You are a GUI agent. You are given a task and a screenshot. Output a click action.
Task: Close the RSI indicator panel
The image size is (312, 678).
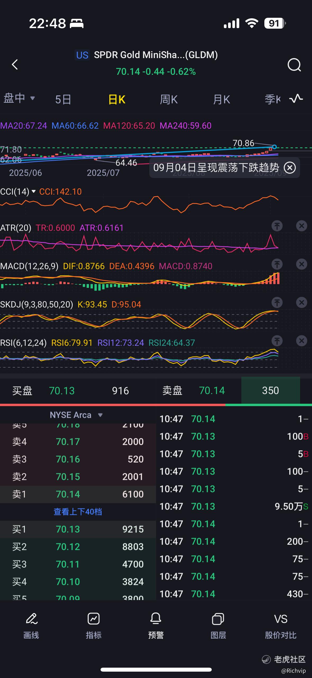point(301,341)
